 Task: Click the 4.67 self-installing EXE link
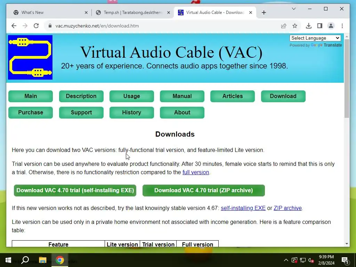tap(243, 208)
